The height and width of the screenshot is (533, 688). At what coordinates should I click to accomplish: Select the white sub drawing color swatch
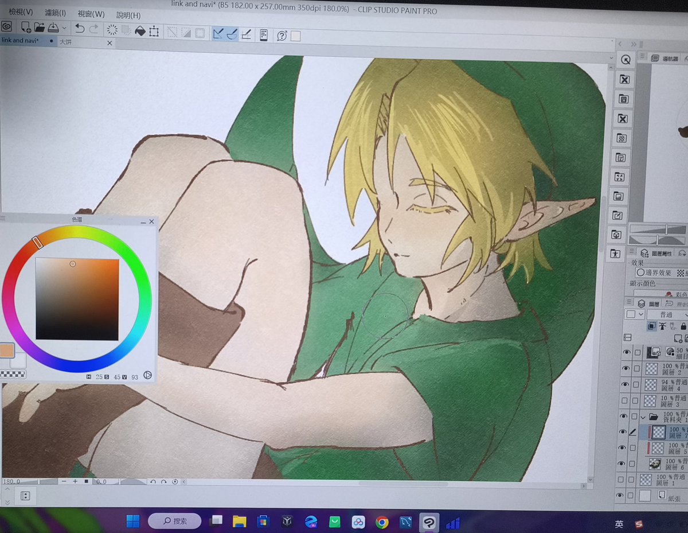pos(18,360)
